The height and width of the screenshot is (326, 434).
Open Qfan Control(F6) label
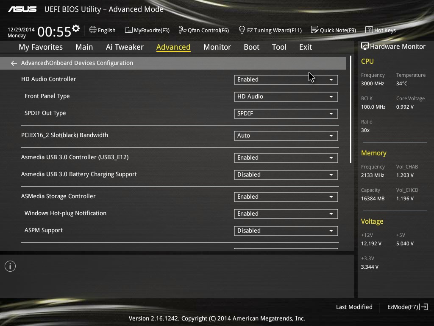tap(208, 31)
